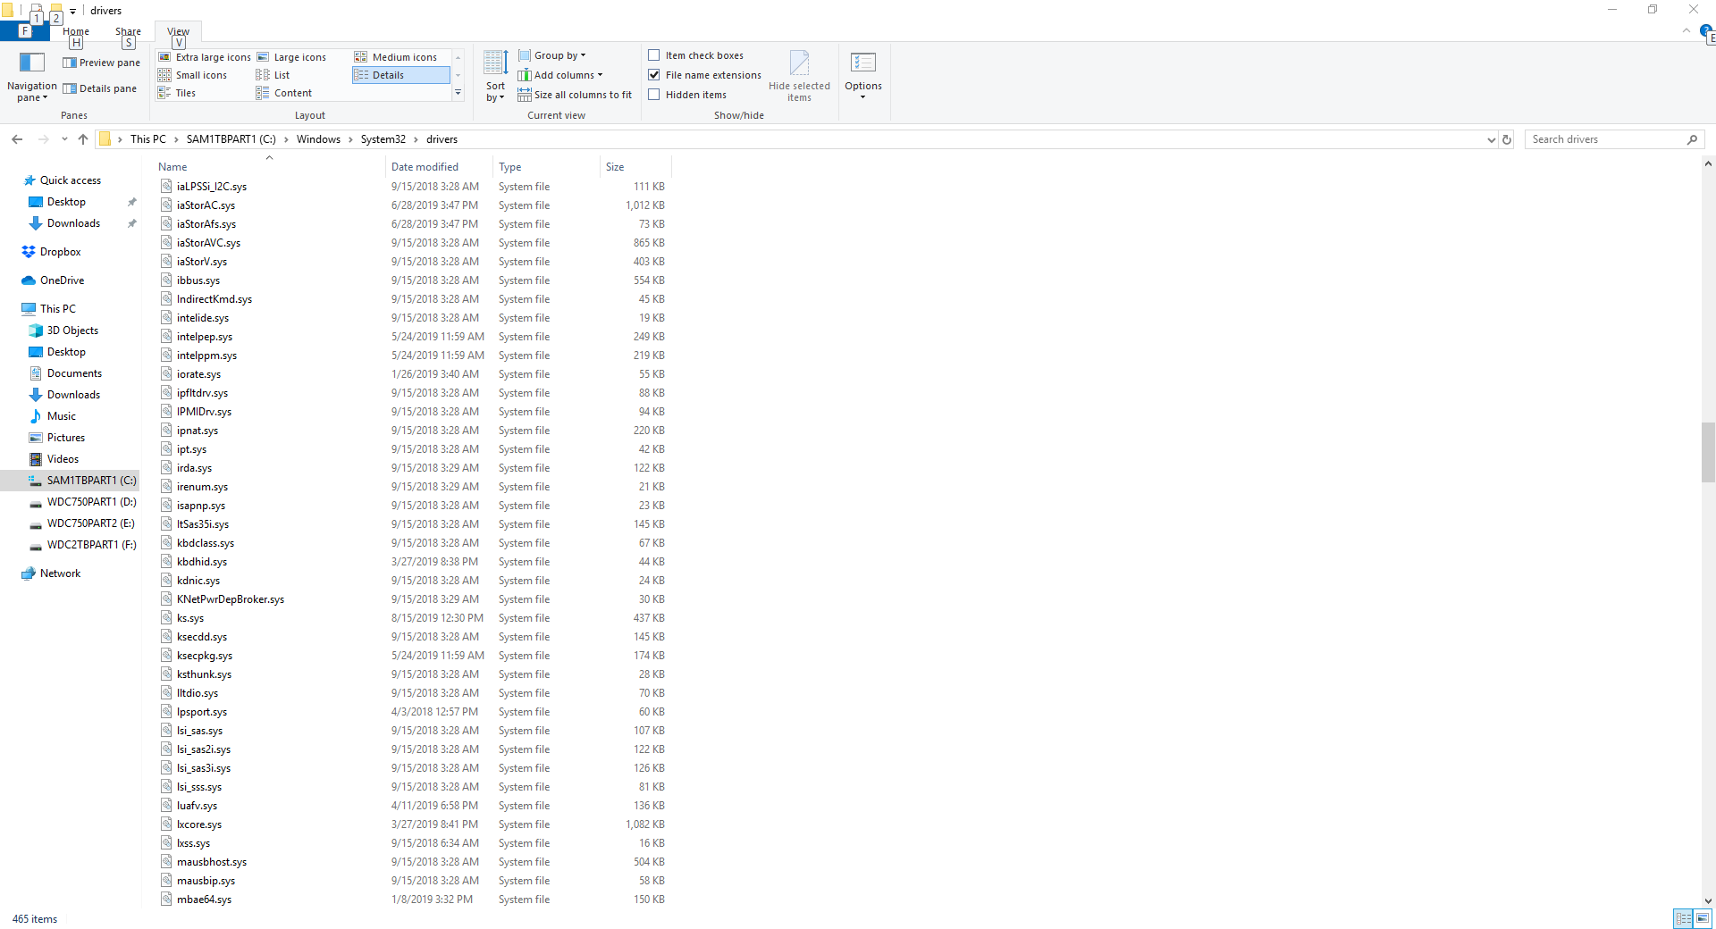Choose Tiles layout

[x=177, y=93]
